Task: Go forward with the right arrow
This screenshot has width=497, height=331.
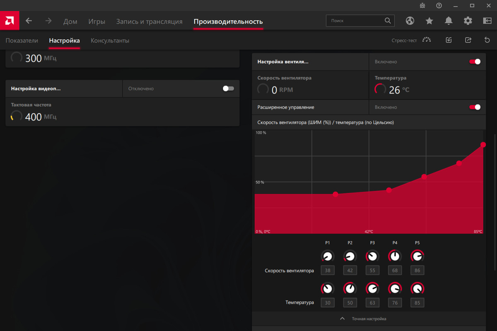Action: (x=48, y=21)
